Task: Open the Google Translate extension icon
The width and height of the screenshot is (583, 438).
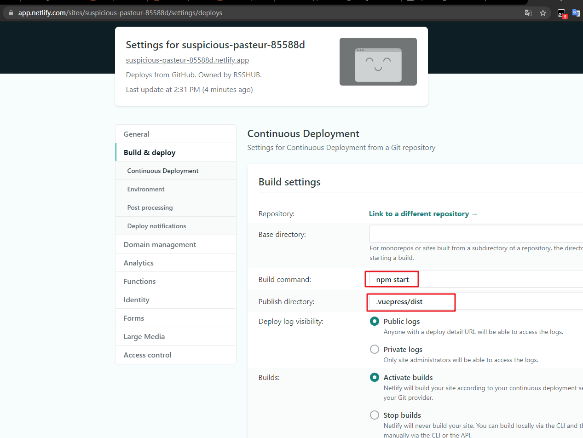Action: (x=576, y=13)
